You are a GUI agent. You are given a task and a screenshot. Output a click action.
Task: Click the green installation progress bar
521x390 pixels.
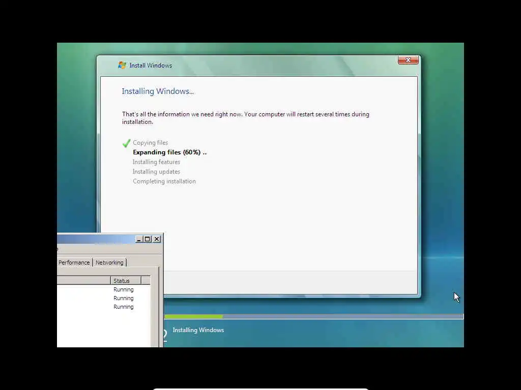point(194,317)
